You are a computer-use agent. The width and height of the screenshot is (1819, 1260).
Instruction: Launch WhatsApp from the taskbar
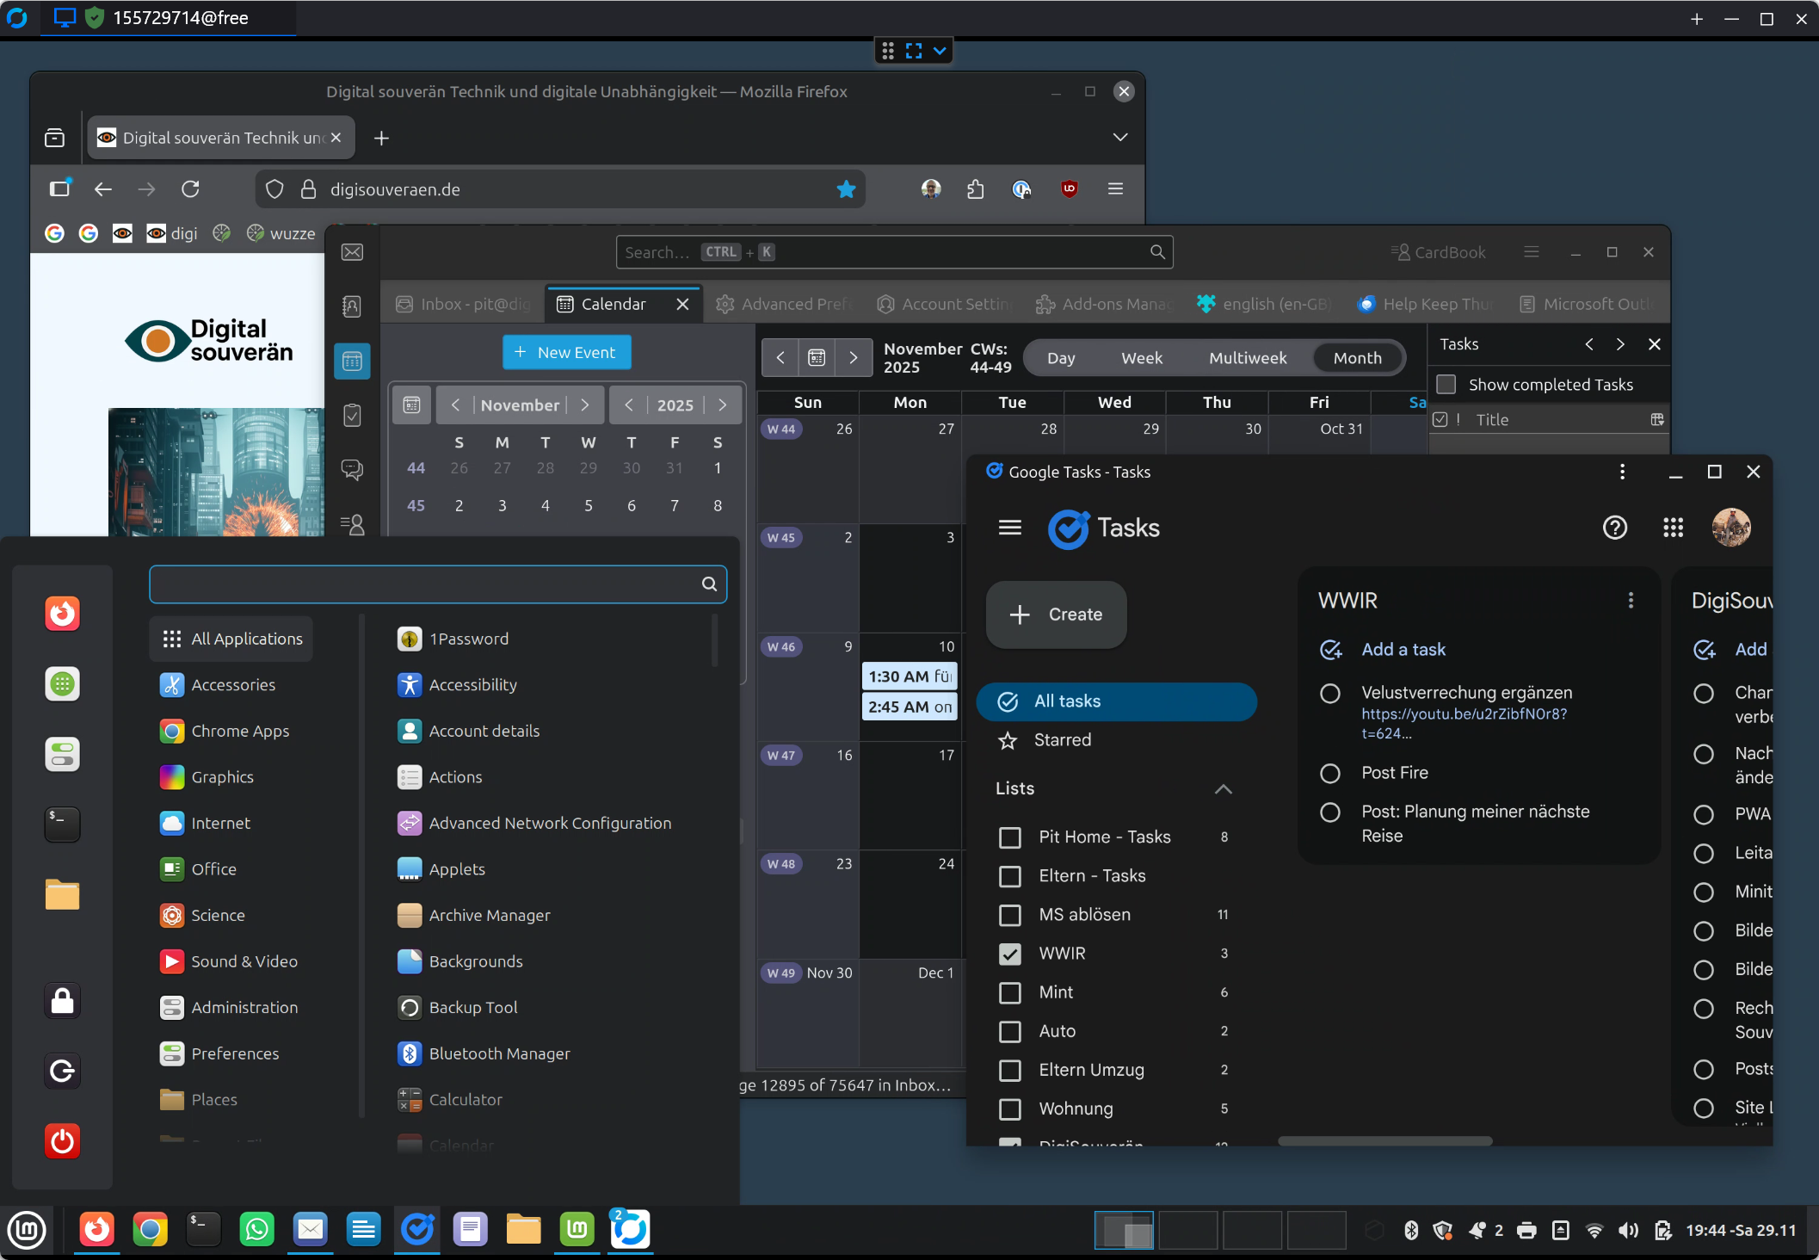(x=256, y=1230)
